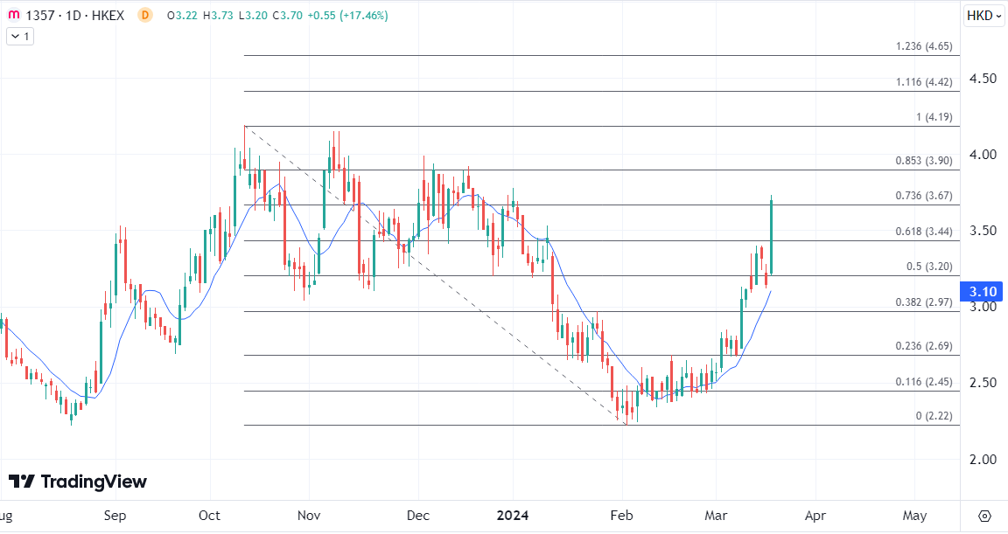
Task: Open the HKD currency dropdown
Action: click(983, 16)
